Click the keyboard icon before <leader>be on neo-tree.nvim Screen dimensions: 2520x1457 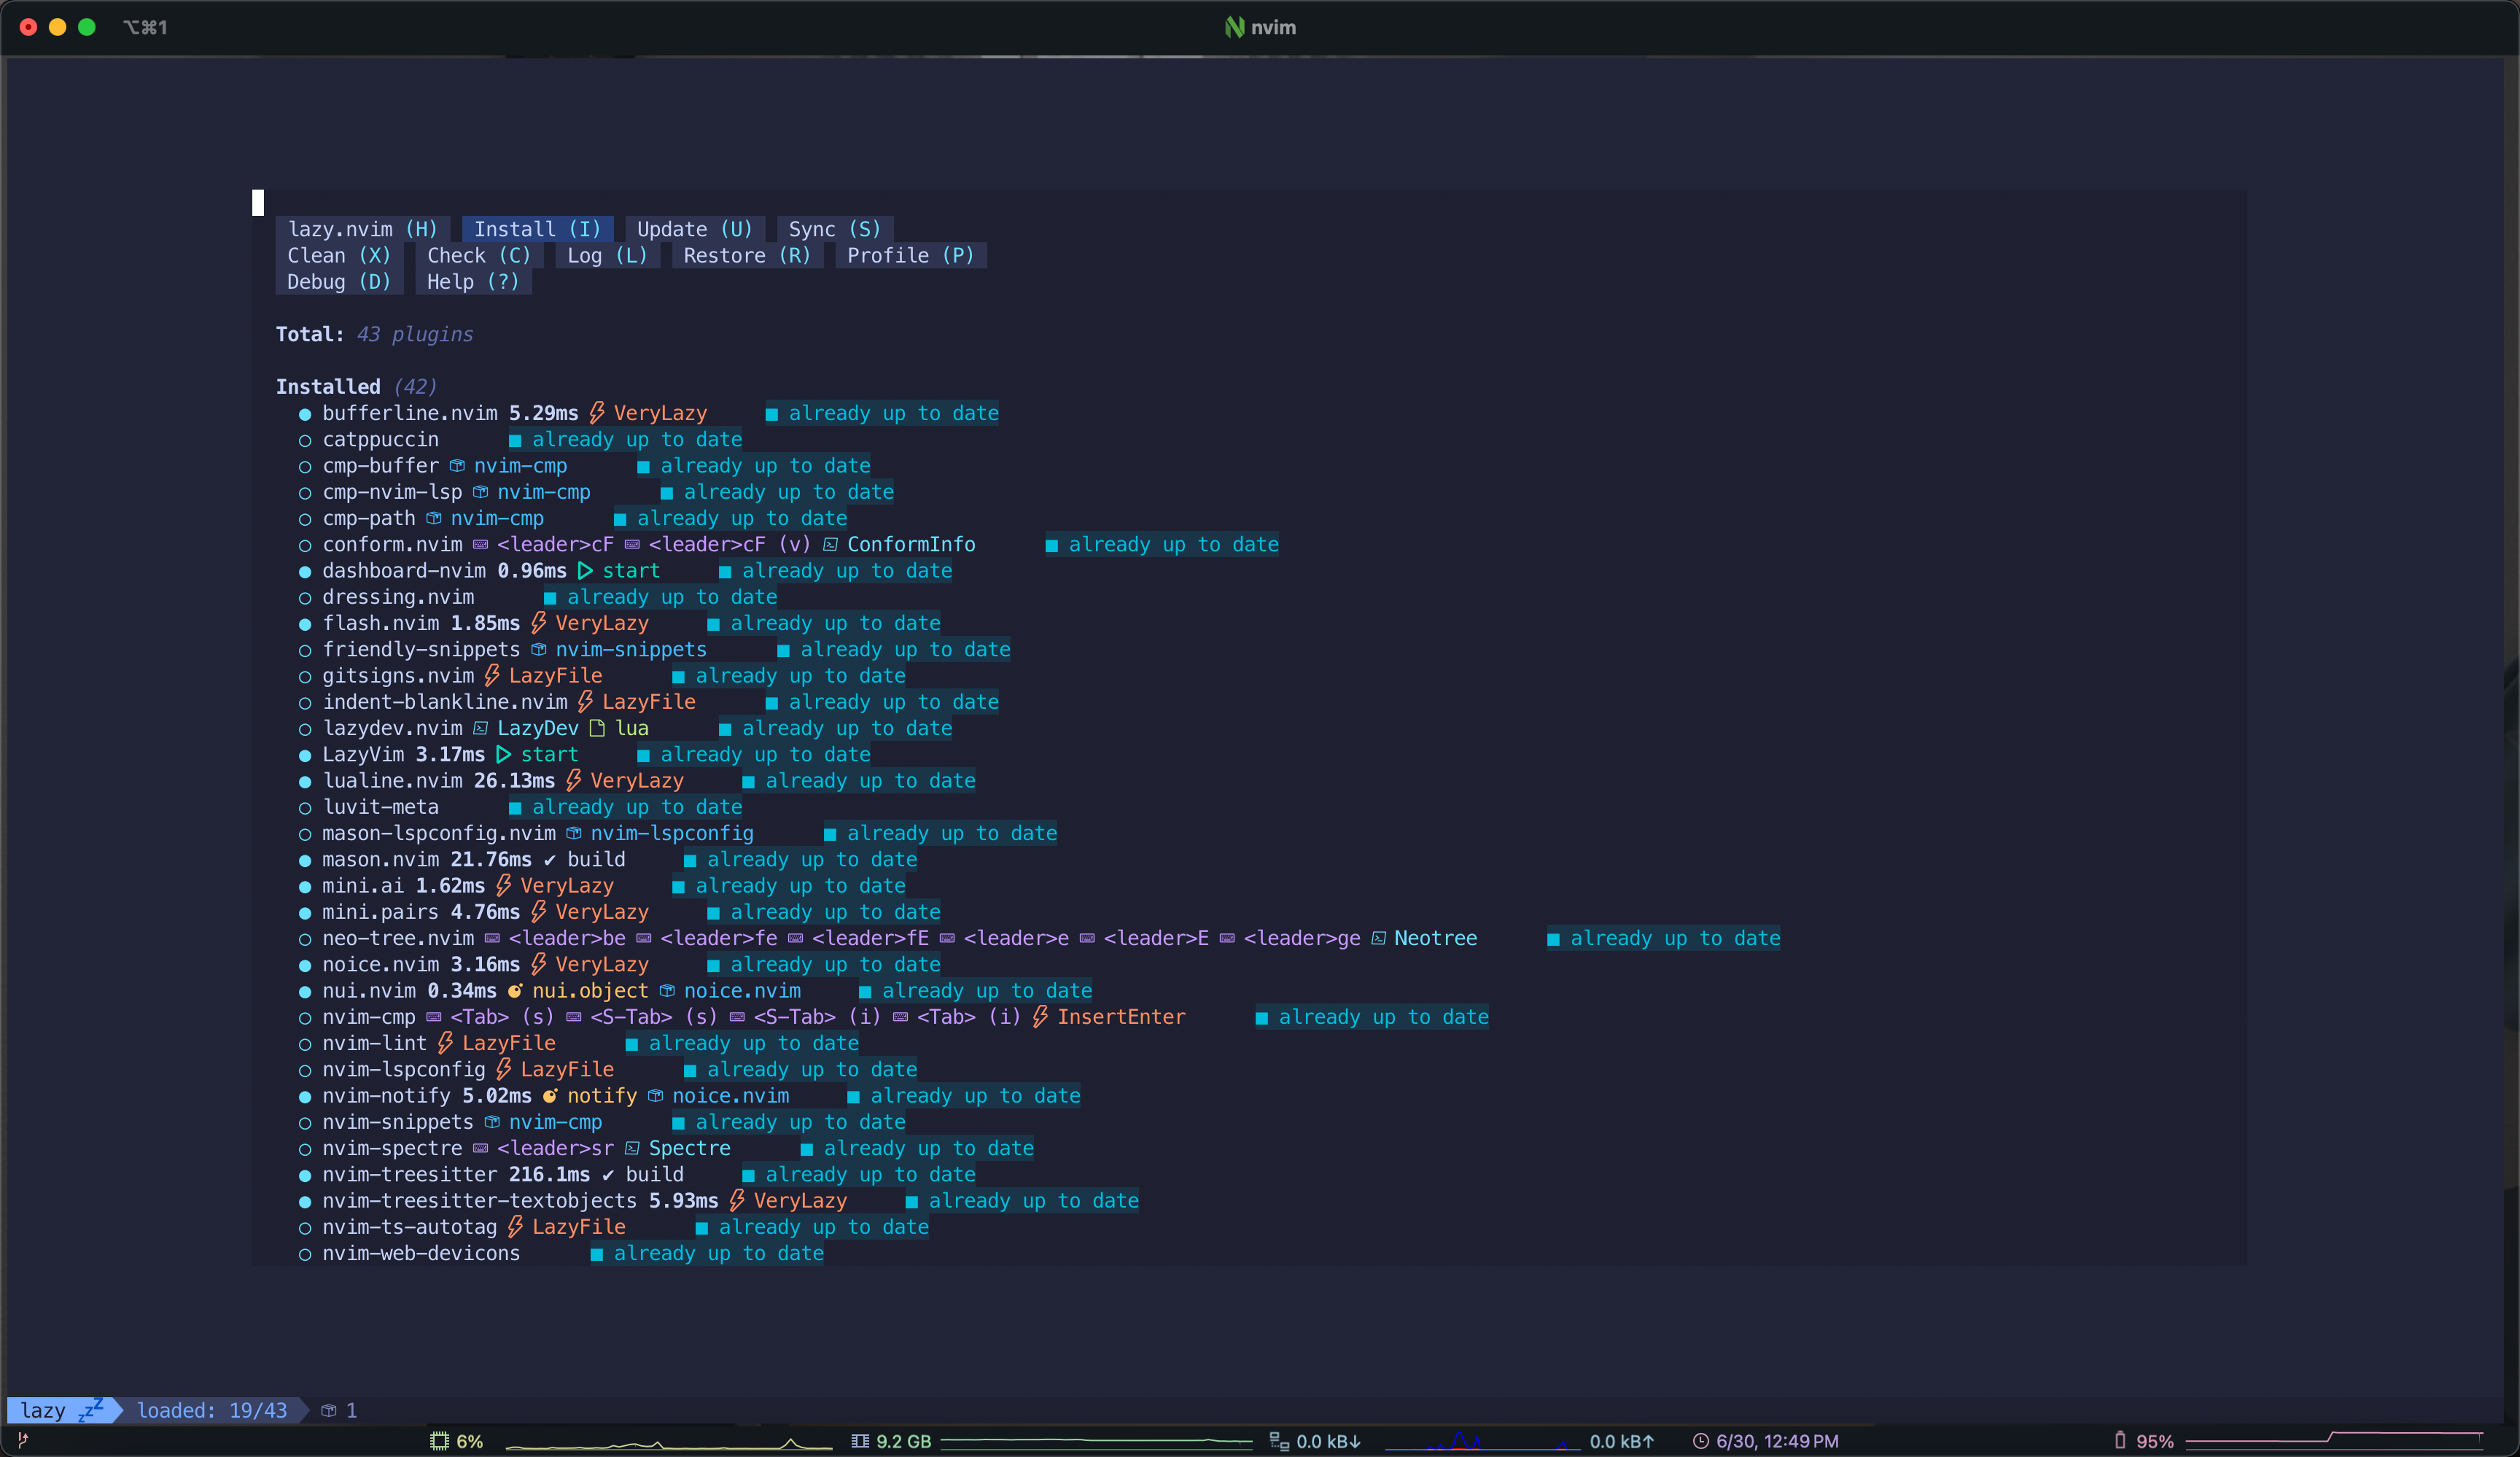(492, 939)
